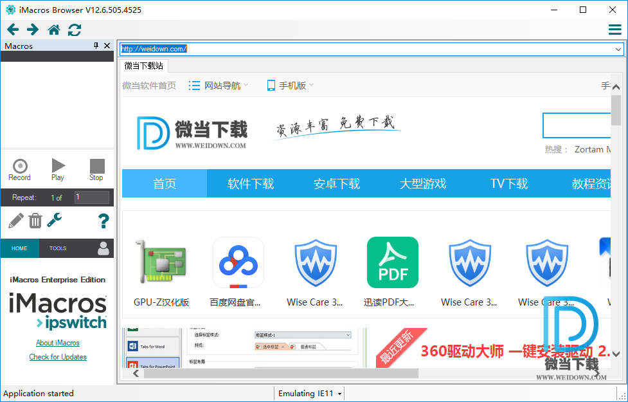The height and width of the screenshot is (402, 628).
Task: Expand the 网站导航 dropdown
Action: [219, 86]
